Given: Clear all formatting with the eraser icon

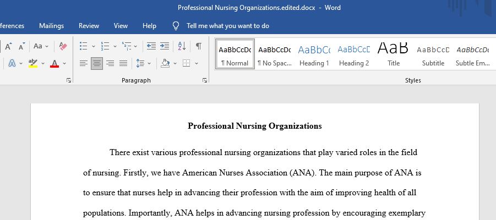Looking at the screenshot, I should (x=63, y=46).
